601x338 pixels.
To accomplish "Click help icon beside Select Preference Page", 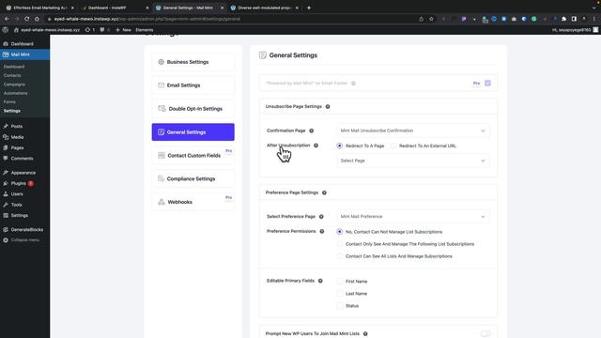I will click(x=321, y=217).
